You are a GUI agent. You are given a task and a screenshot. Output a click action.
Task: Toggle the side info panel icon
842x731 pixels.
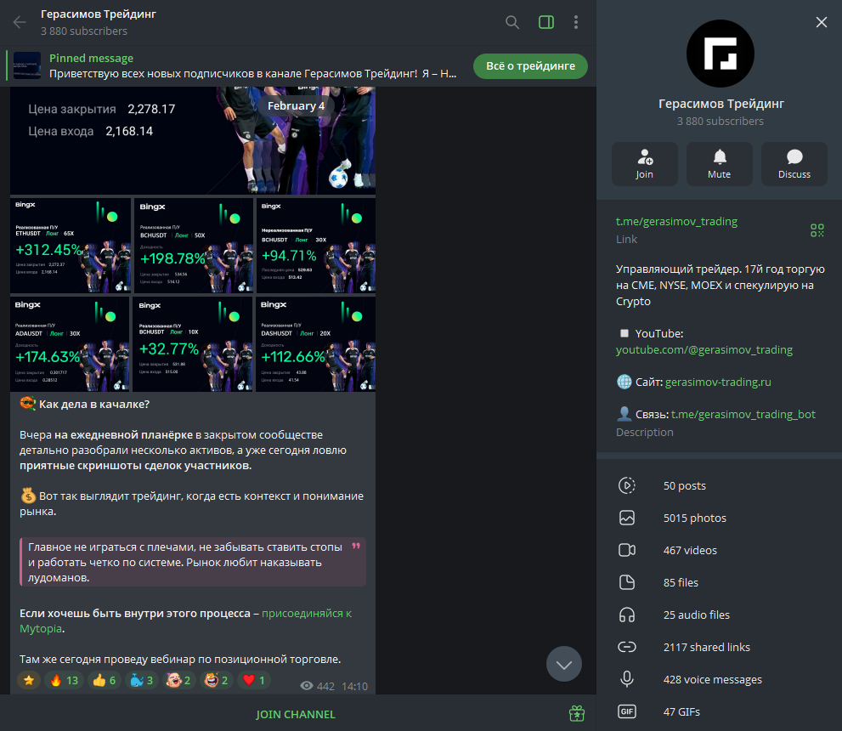pos(546,22)
